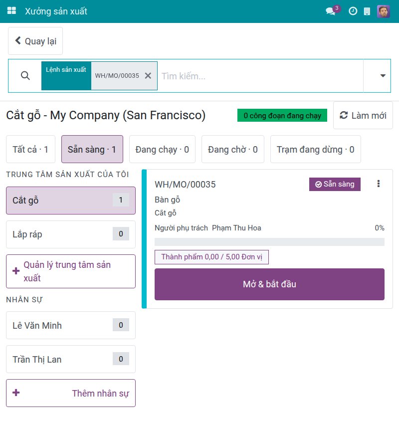Click the work order progress bar

tap(269, 242)
